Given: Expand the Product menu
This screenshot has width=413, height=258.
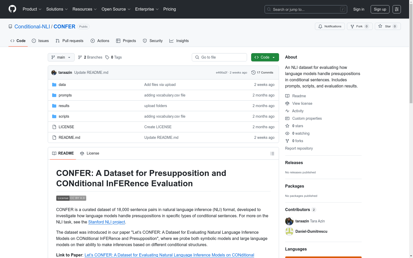Looking at the screenshot, I should 32,9.
